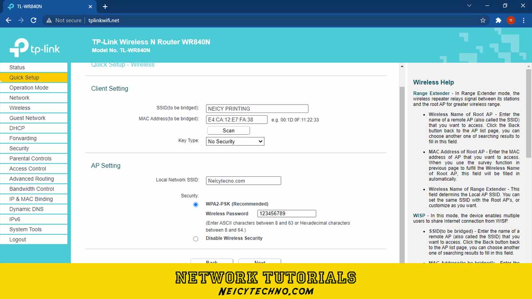The height and width of the screenshot is (299, 532).
Task: Open IP & MAC Binding settings
Action: 34,199
